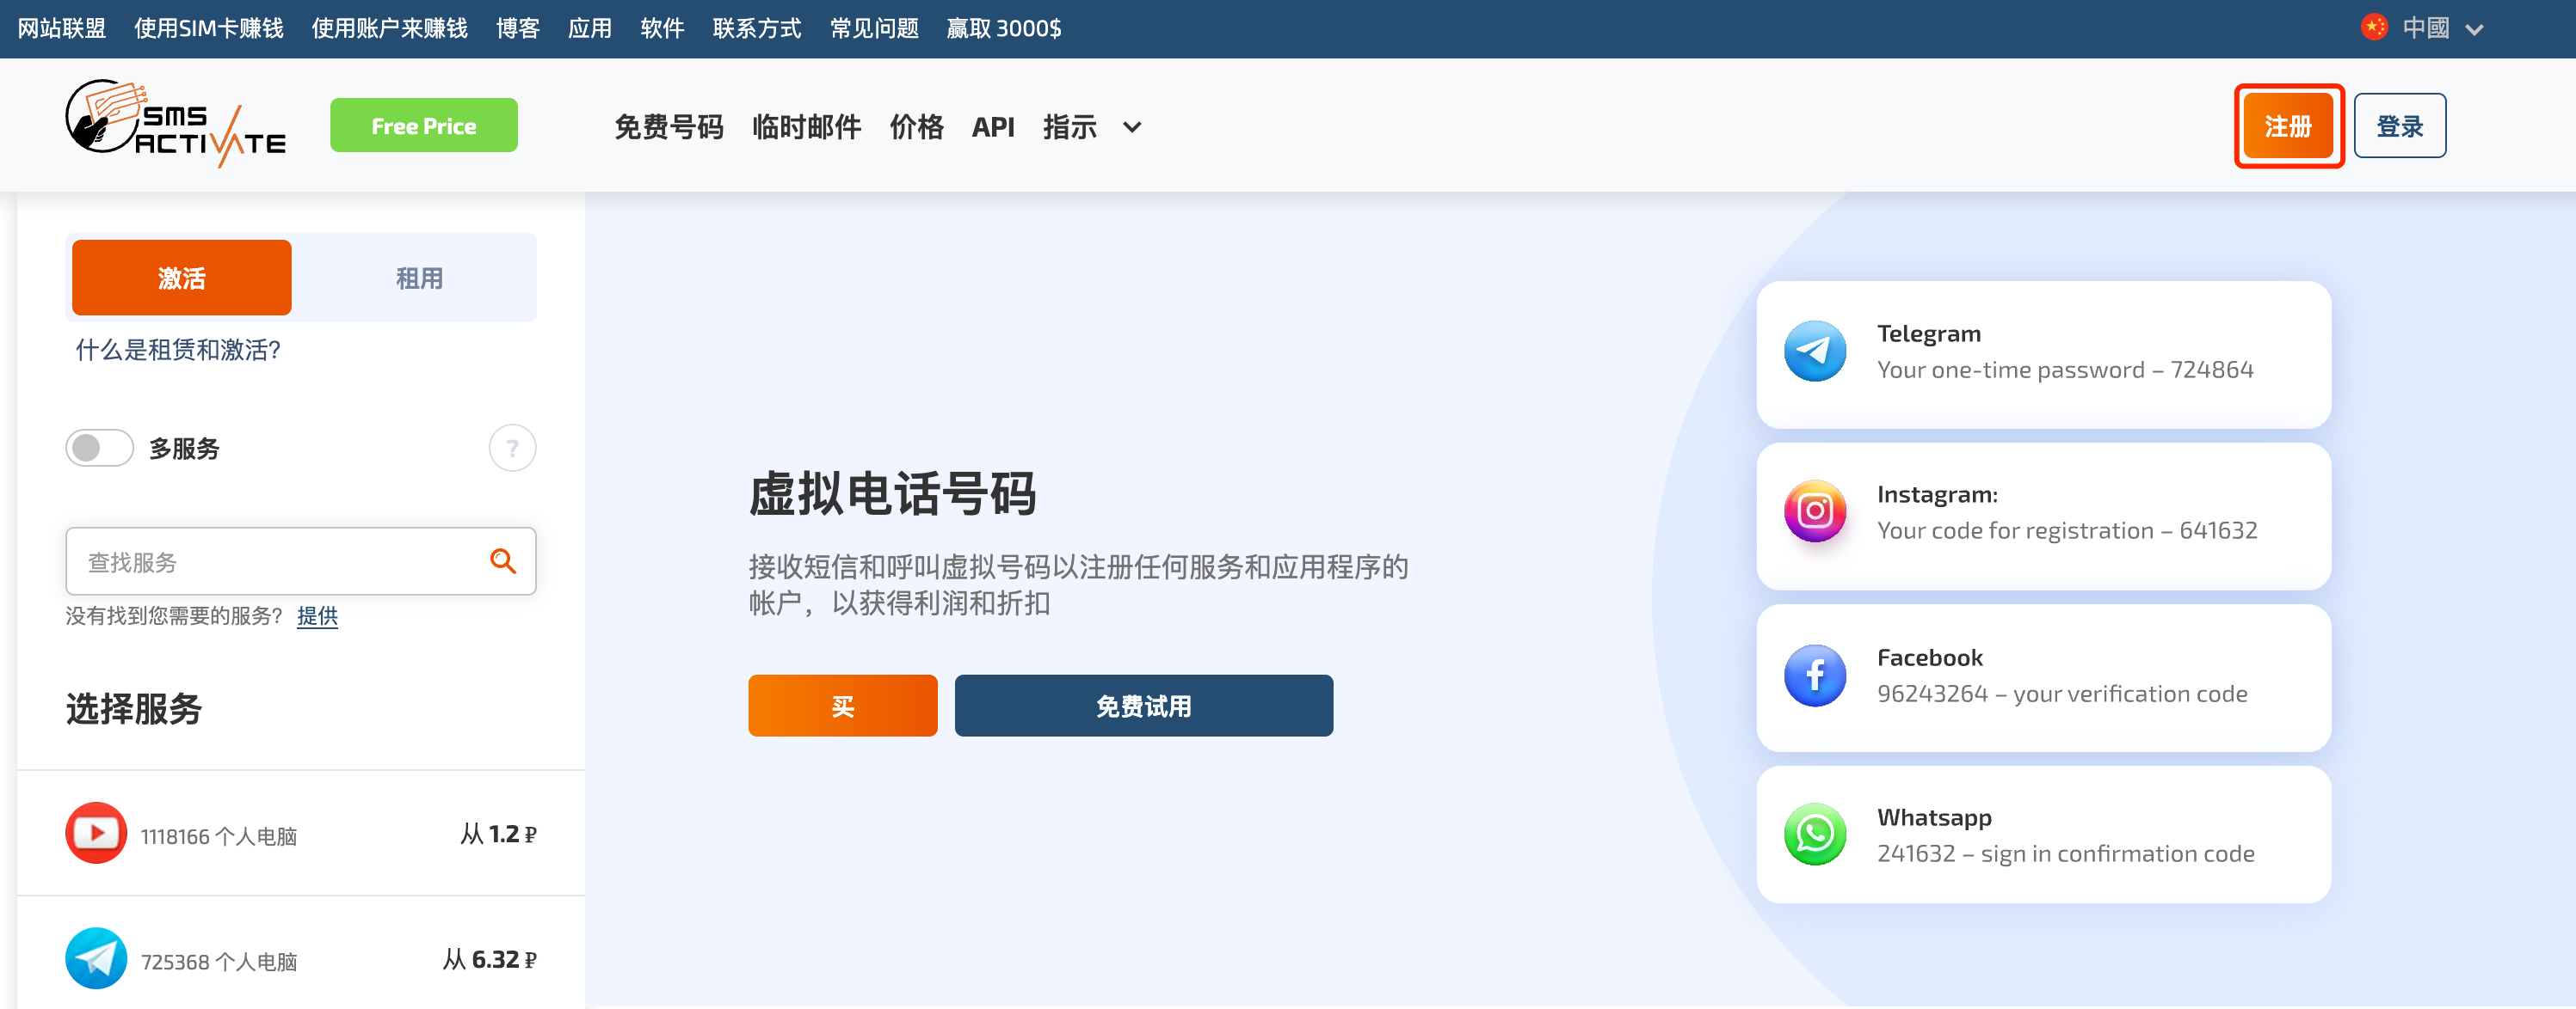
Task: Click the YouTube service icon
Action: pos(96,833)
